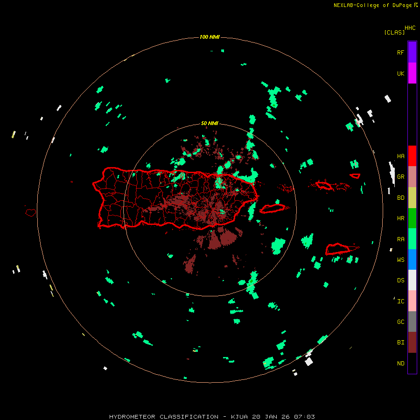
Task: Click the "WS" legend label
Action: [400, 260]
